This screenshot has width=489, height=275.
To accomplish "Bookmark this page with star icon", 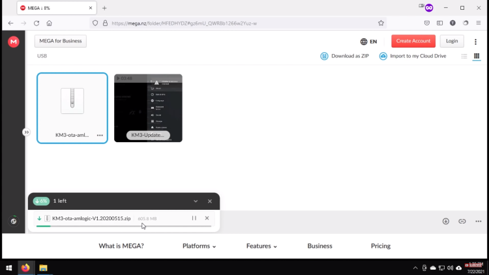I will coord(381,23).
